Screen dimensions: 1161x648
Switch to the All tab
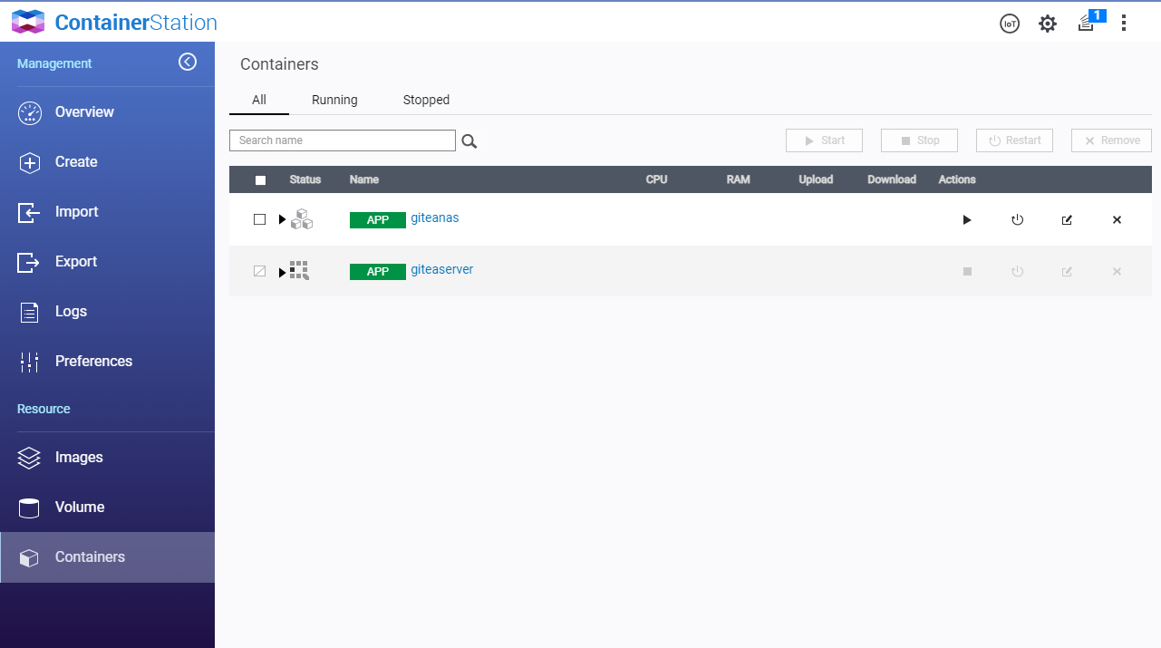(x=259, y=100)
